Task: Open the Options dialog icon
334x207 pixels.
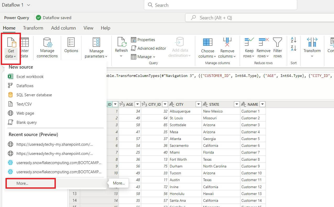Action: [x=71, y=42]
